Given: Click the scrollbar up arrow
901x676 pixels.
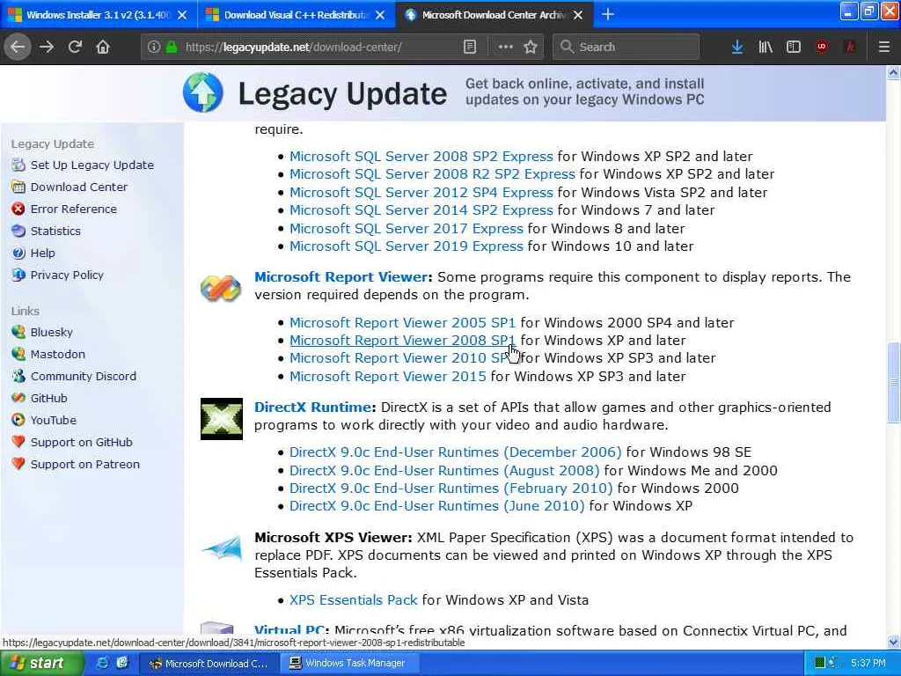Looking at the screenshot, I should click(x=893, y=73).
